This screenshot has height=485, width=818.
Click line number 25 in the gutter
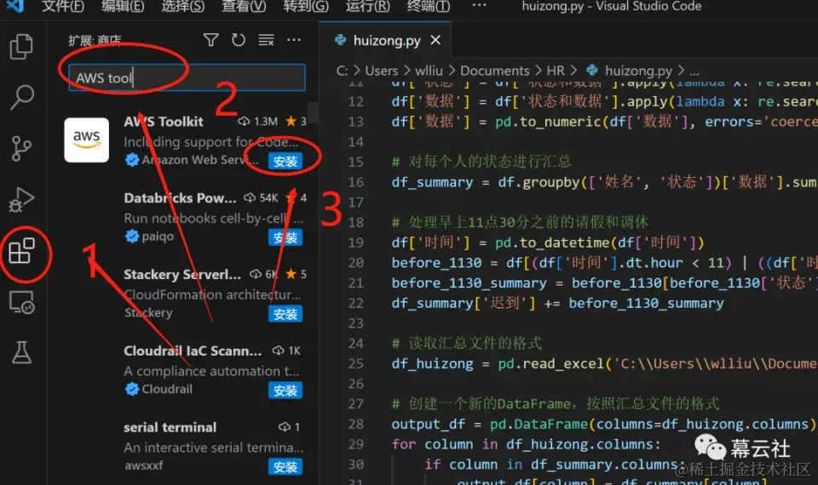[356, 363]
